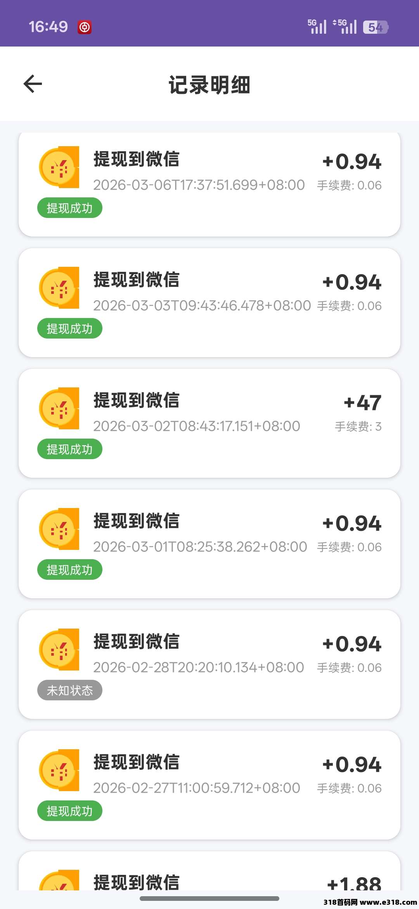Tap 手续费: 3 fee text
The image size is (419, 909).
(358, 427)
